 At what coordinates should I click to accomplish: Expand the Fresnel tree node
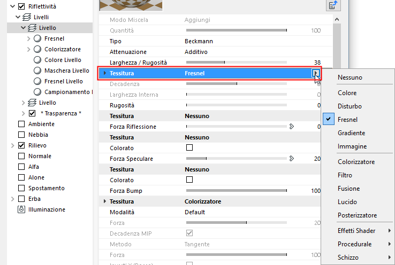[x=28, y=38]
